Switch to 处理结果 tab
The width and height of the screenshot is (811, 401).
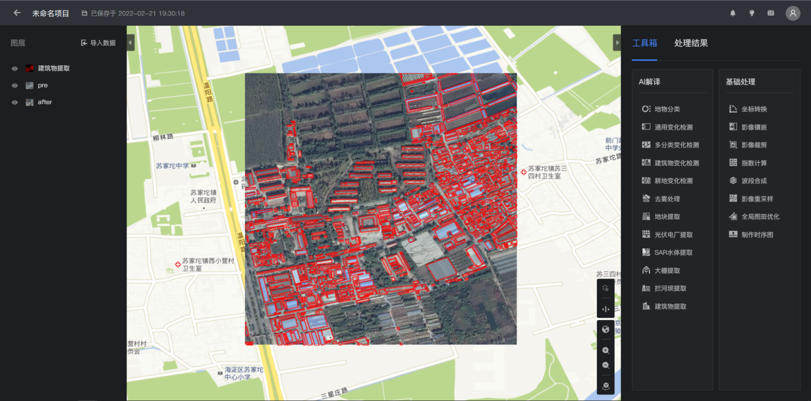click(691, 43)
